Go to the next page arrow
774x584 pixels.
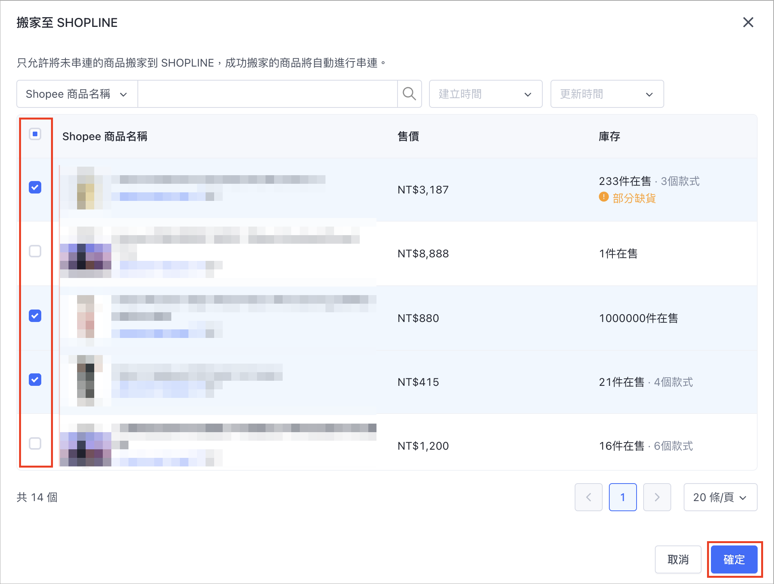point(657,497)
